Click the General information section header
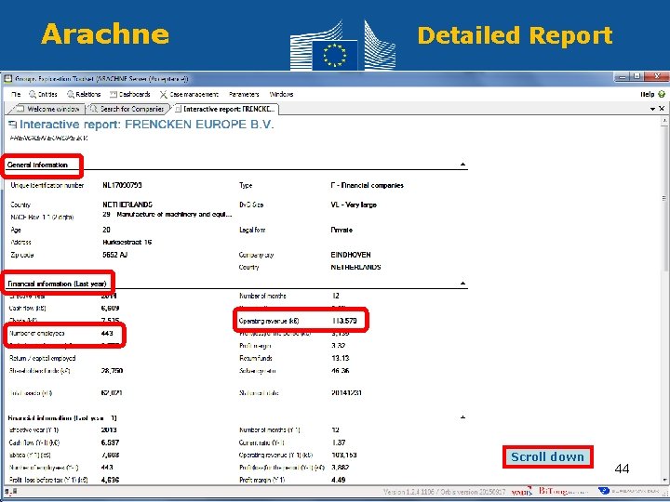The width and height of the screenshot is (670, 502). (x=37, y=165)
